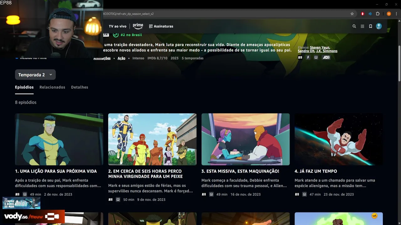Click the subtitles icon under episode 1
The width and height of the screenshot is (401, 225).
click(x=25, y=194)
